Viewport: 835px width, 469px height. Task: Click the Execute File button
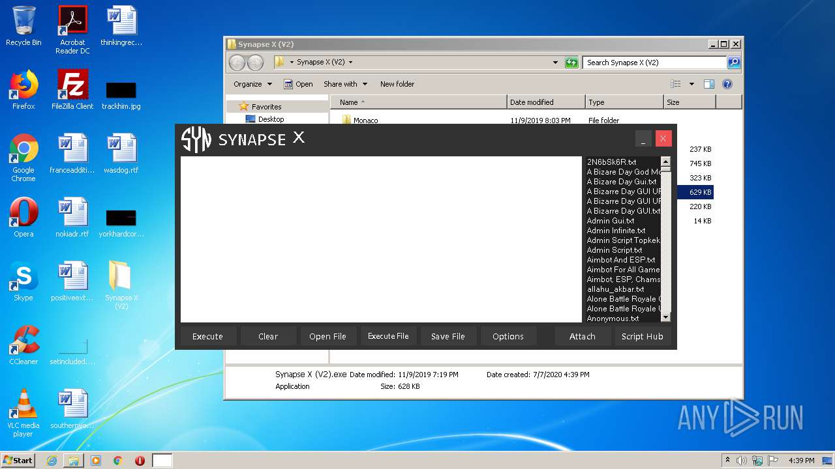(x=388, y=336)
